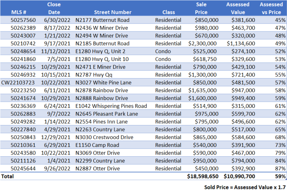Select the Close Date column header
Viewport: 287px width, 191px height.
point(54,8)
